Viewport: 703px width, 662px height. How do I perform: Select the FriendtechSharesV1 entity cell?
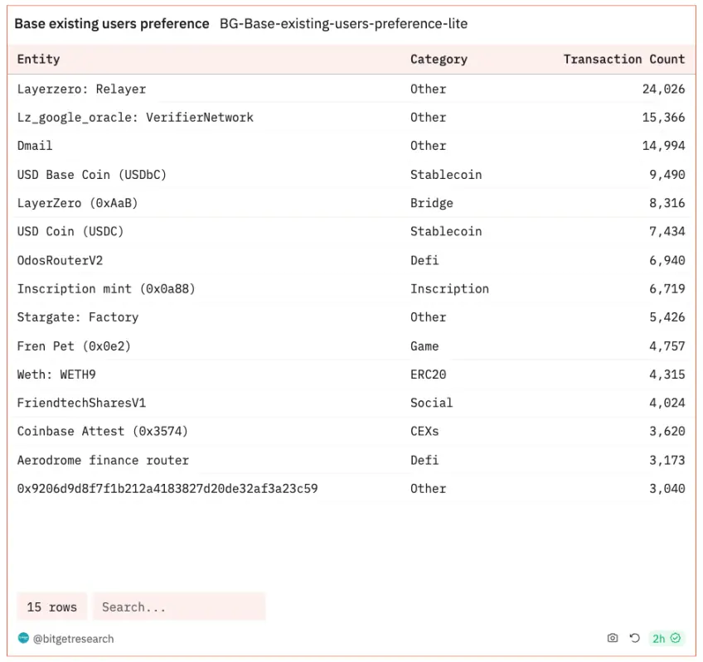[81, 403]
